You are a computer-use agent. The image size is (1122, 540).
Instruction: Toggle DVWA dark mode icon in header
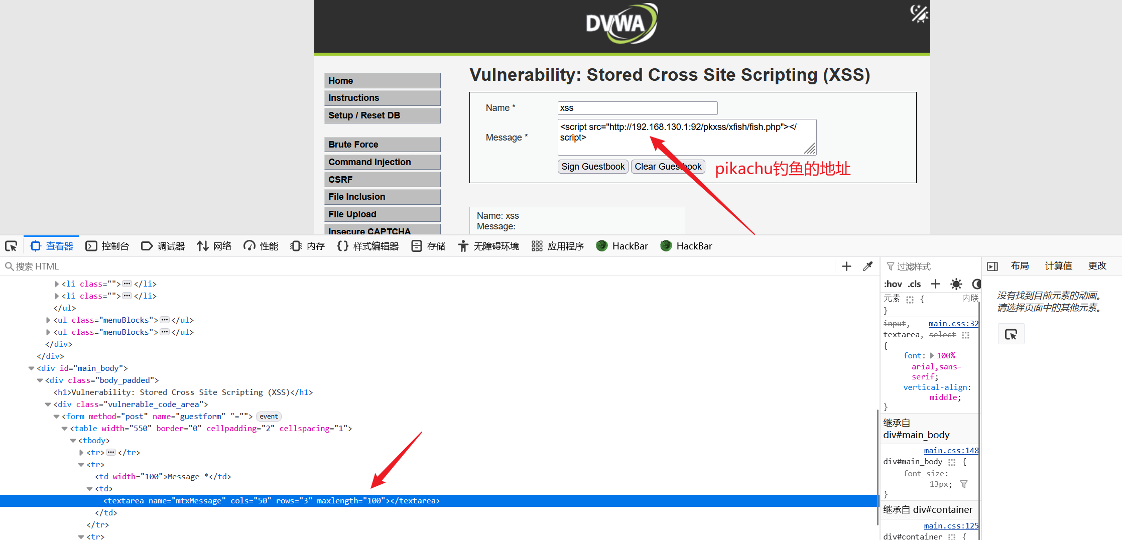coord(919,14)
